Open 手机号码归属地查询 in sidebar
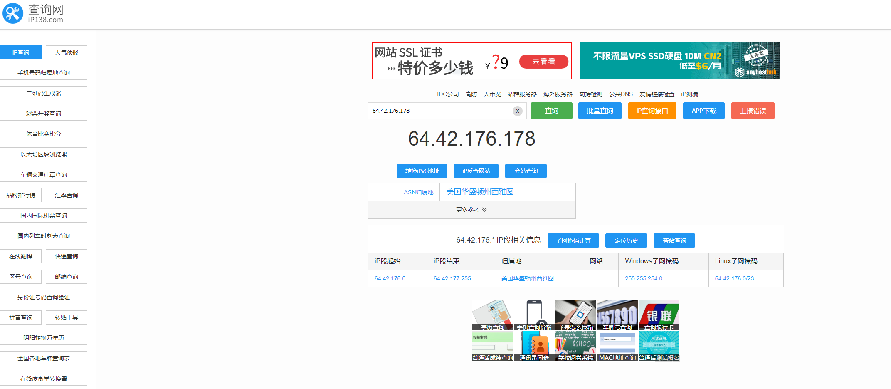Viewport: 891px width, 389px height. (x=44, y=73)
